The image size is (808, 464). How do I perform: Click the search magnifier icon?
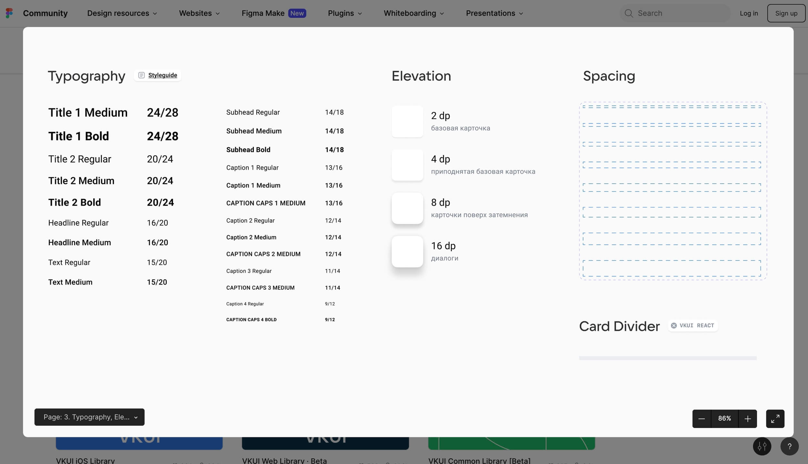(x=628, y=13)
